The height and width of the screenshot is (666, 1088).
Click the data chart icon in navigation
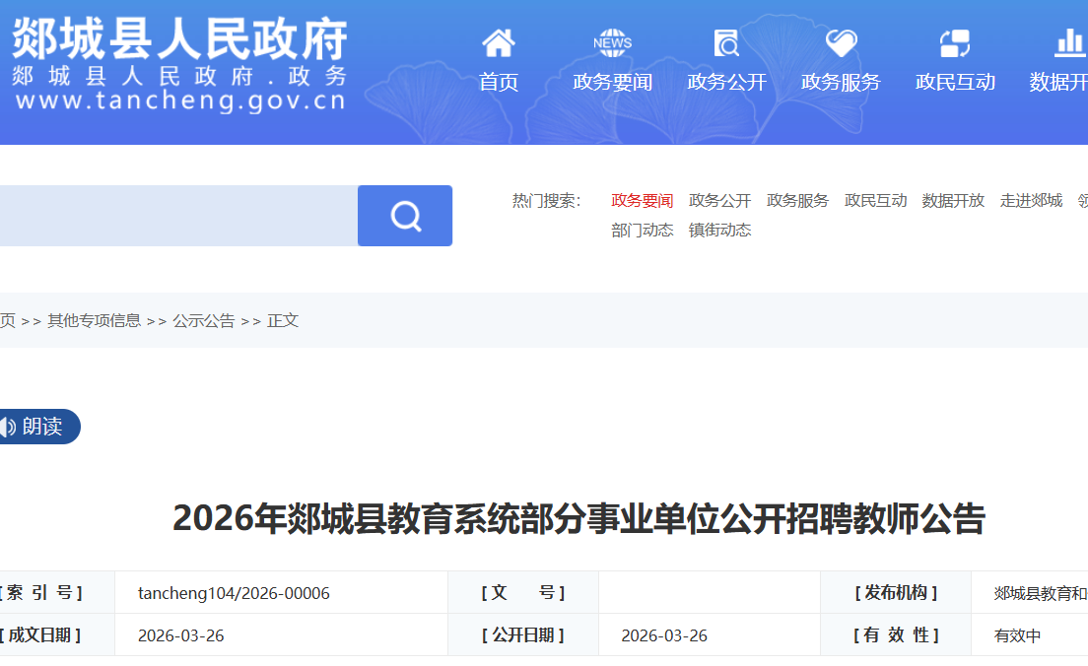click(x=1068, y=43)
